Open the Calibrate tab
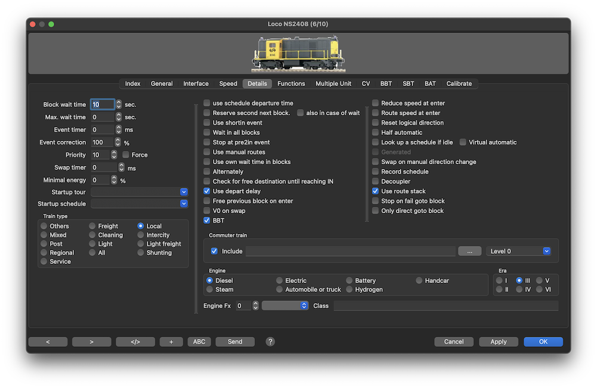The height and width of the screenshot is (388, 597). pos(459,84)
